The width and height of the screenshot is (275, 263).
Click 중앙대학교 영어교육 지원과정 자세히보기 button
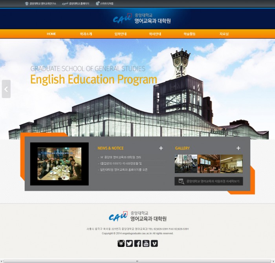point(209,181)
